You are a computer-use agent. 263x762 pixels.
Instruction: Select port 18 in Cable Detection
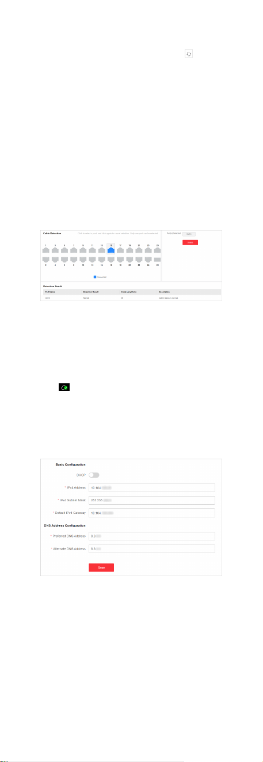pyautogui.click(x=120, y=260)
